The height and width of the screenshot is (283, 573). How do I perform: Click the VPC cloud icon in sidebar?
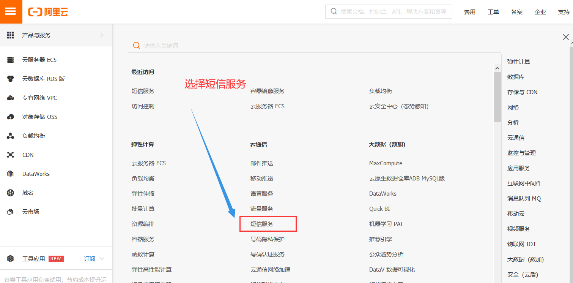click(x=11, y=98)
